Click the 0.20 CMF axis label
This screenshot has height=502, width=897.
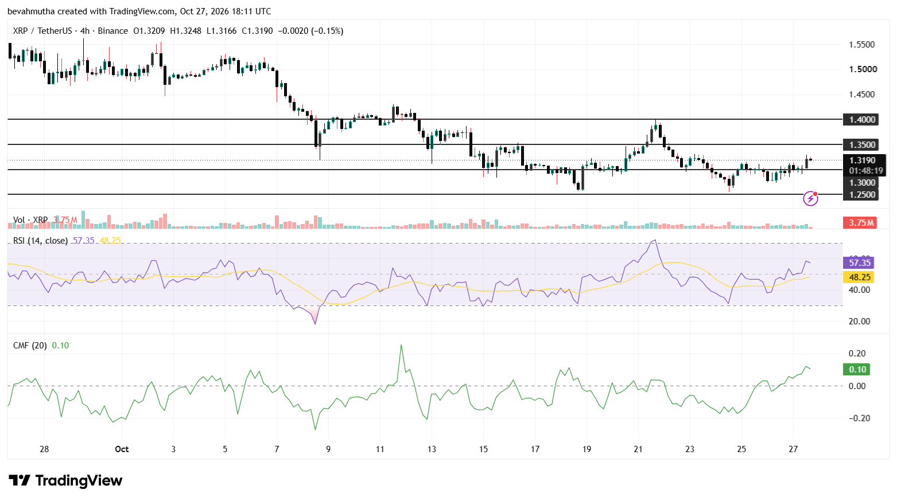(857, 354)
